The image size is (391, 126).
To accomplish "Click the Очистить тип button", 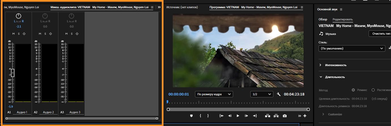I will [x=380, y=34].
